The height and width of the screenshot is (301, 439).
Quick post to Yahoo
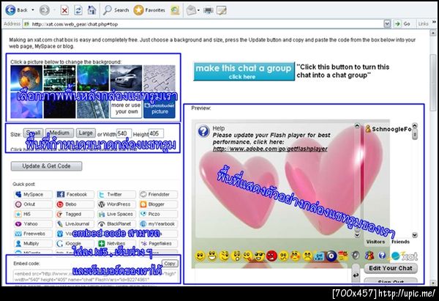point(33,224)
